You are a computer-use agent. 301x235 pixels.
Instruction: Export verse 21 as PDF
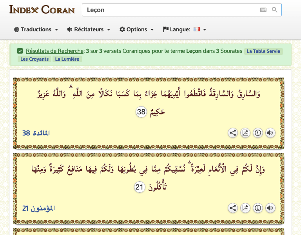coord(245,208)
